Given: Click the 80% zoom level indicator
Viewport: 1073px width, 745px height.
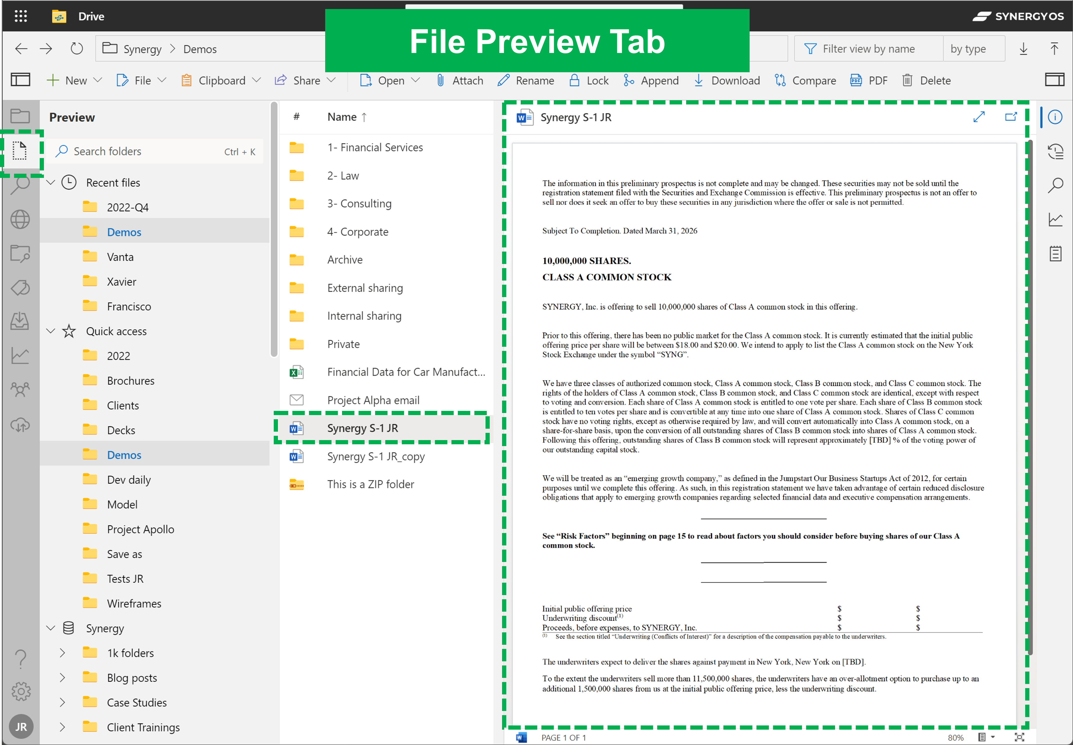Looking at the screenshot, I should click(955, 737).
